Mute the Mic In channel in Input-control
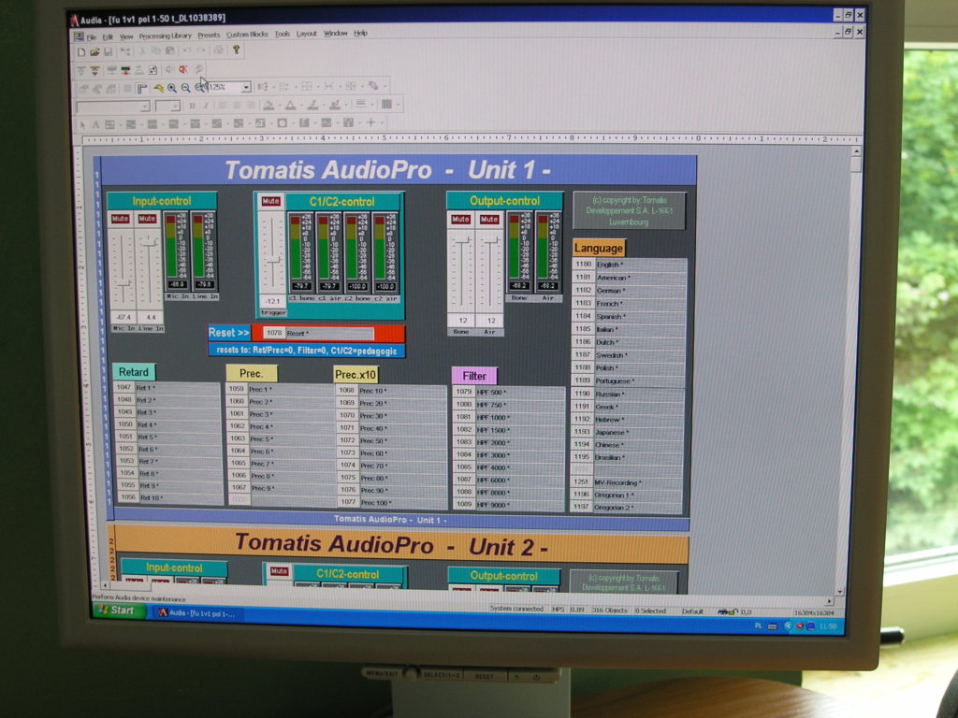 [x=121, y=219]
